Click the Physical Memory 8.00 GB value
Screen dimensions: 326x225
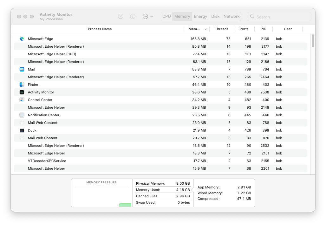pos(183,183)
